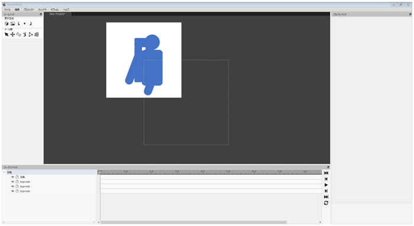Rotate canvas view clockwise
The image size is (414, 226).
click(x=31, y=24)
